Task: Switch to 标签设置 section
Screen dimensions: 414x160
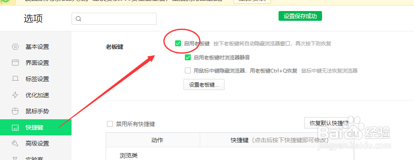Action: 36,79
